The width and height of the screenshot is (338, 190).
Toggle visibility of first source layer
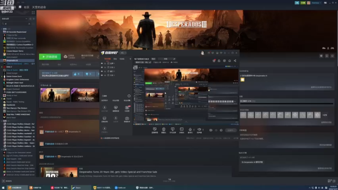coord(102,64)
